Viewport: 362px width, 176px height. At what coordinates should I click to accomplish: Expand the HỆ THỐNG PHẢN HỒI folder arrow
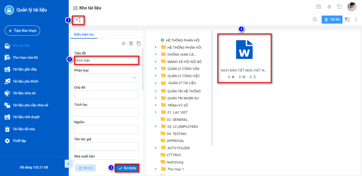[x=156, y=47]
